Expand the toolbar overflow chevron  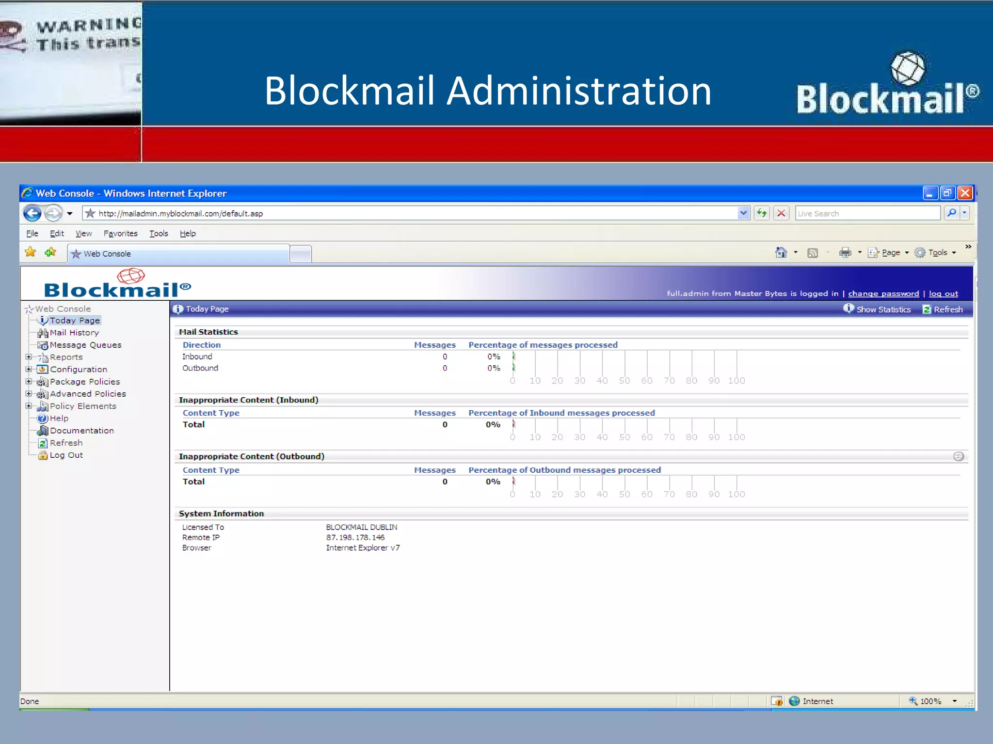click(968, 247)
